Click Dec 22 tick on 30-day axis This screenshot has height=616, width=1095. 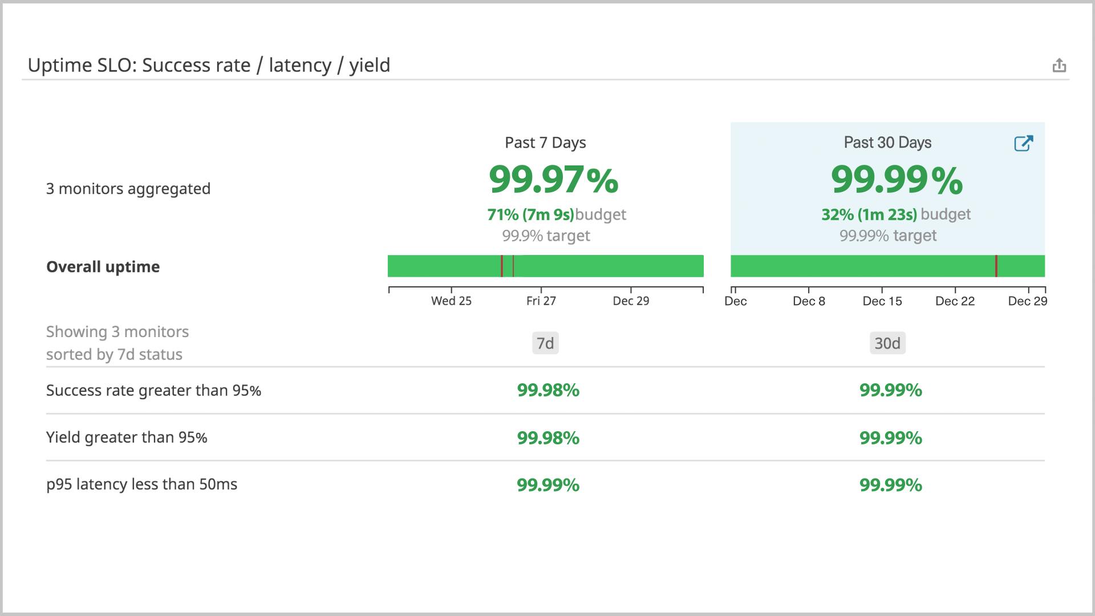tap(955, 301)
